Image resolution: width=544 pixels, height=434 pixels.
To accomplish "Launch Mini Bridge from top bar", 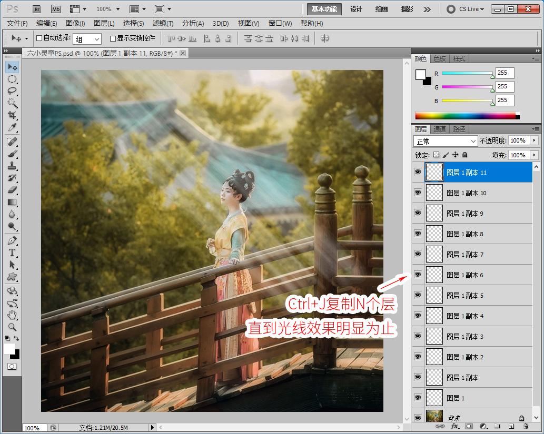I will click(x=55, y=9).
